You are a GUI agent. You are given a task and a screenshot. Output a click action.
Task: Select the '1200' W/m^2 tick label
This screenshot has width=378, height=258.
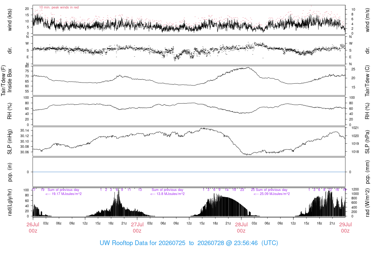click(355, 189)
